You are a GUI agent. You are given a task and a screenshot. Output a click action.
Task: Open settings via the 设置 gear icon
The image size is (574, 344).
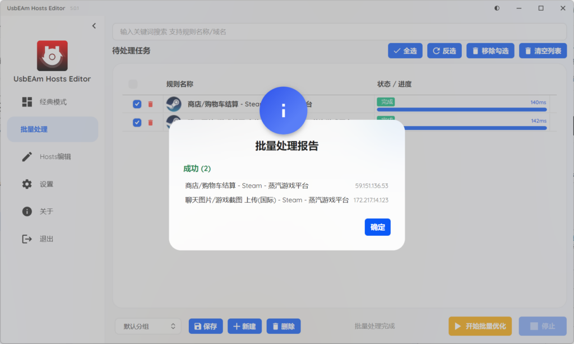tap(27, 184)
